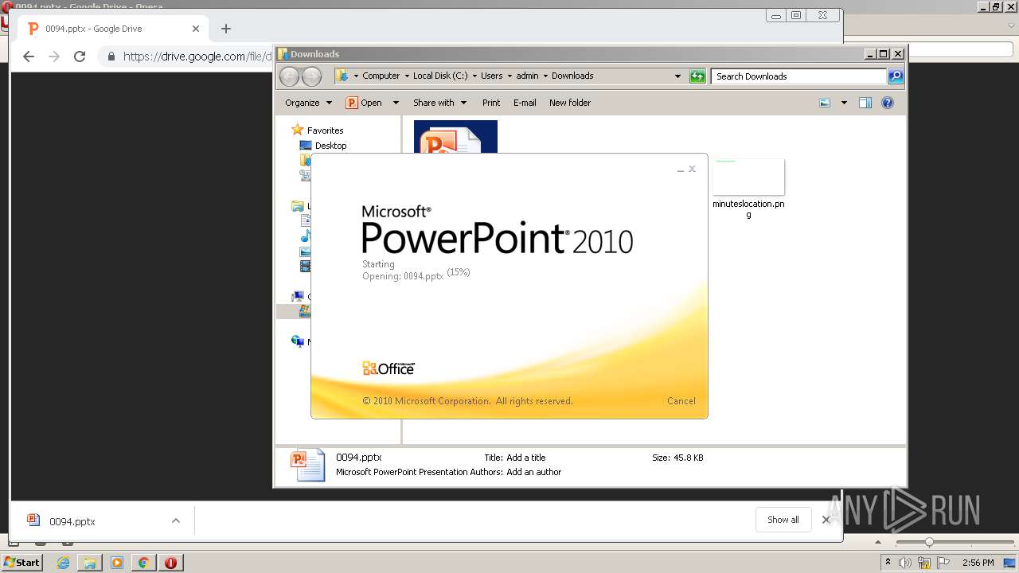Adjust the zoom slider in background window
Viewport: 1019px width, 573px height.
pyautogui.click(x=929, y=542)
